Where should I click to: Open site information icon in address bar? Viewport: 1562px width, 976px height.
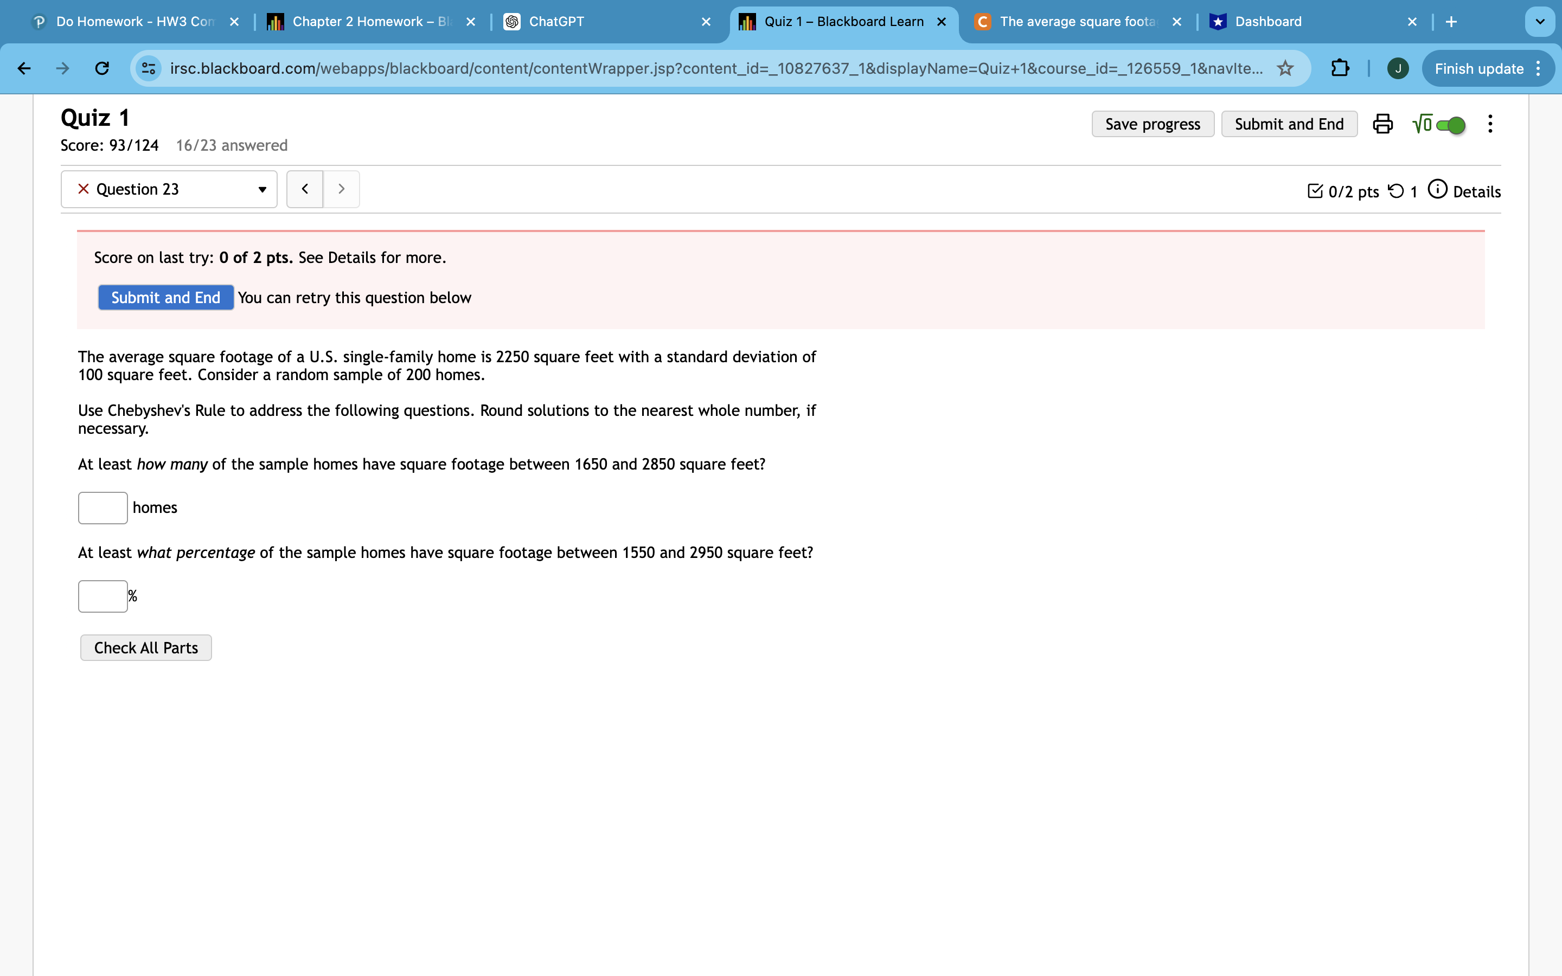point(149,68)
